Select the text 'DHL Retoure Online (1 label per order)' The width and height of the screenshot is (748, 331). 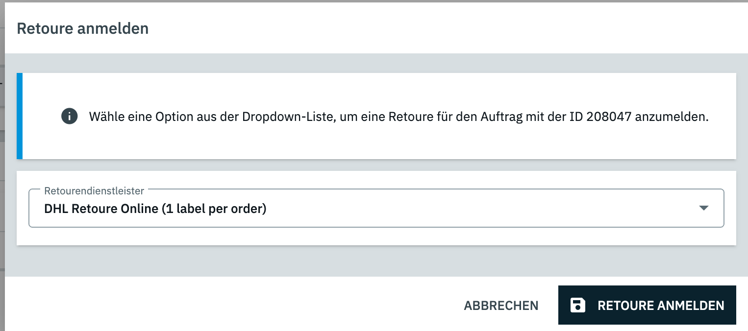pyautogui.click(x=155, y=209)
